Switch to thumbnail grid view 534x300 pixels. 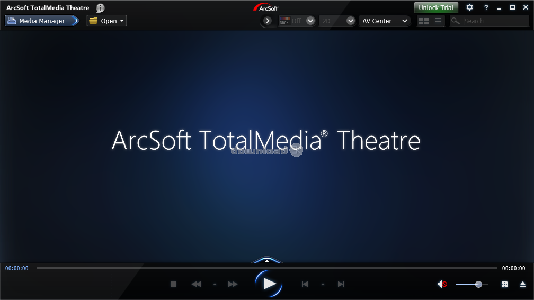click(x=423, y=21)
